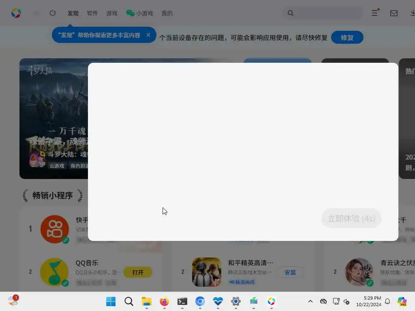Click the QQ音乐 title text
The height and width of the screenshot is (311, 415).
coord(87,263)
